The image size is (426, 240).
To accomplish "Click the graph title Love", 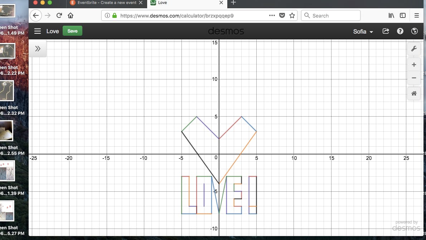I will 52,31.
